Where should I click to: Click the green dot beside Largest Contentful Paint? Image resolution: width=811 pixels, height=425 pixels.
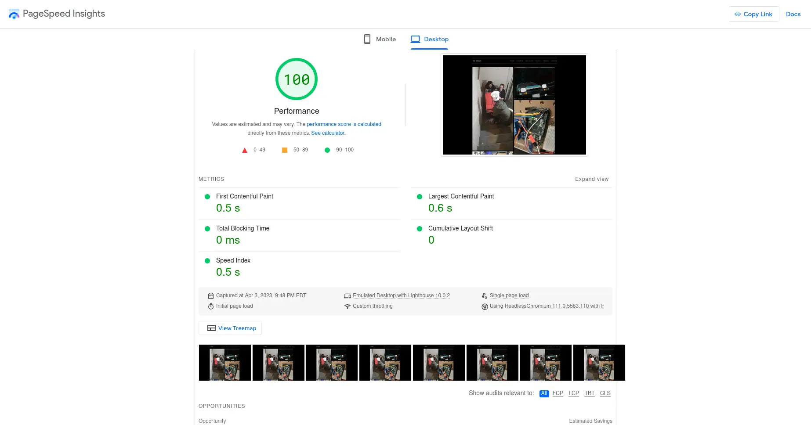(420, 197)
